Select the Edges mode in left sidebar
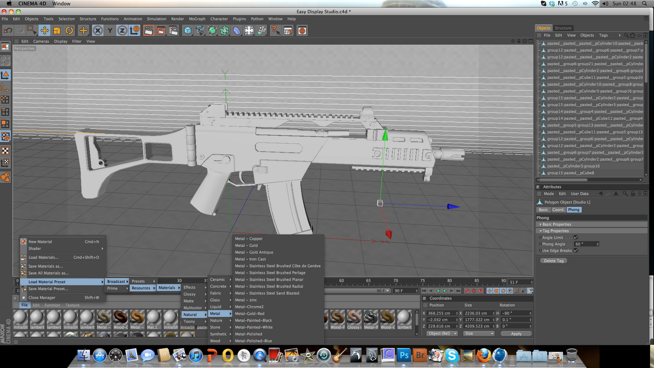Image resolution: width=654 pixels, height=368 pixels. [5, 112]
